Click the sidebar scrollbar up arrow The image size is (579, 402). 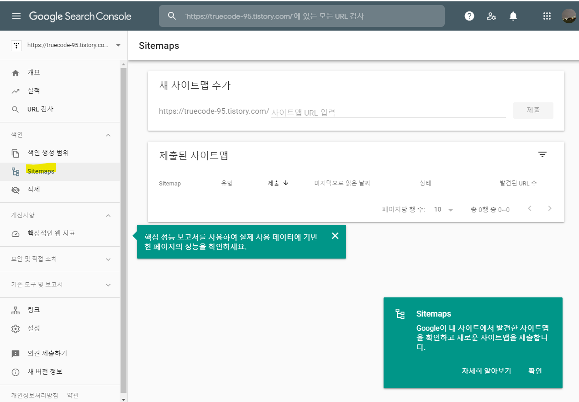click(123, 63)
